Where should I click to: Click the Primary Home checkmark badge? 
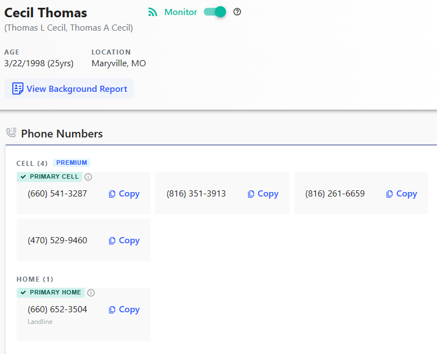point(51,293)
